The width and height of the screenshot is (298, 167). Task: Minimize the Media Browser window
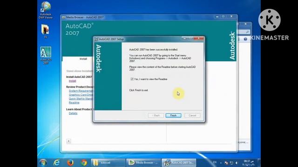pyautogui.click(x=217, y=17)
